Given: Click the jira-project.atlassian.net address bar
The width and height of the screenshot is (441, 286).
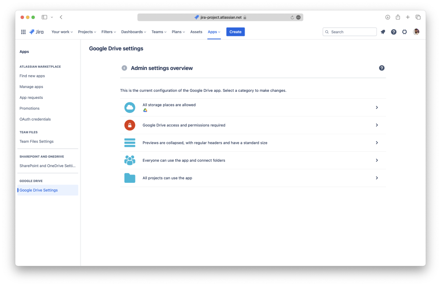Looking at the screenshot, I should [x=220, y=17].
